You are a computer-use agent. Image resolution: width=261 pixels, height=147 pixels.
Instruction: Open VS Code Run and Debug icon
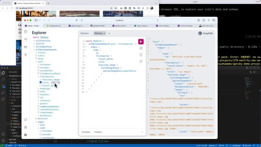3,93
